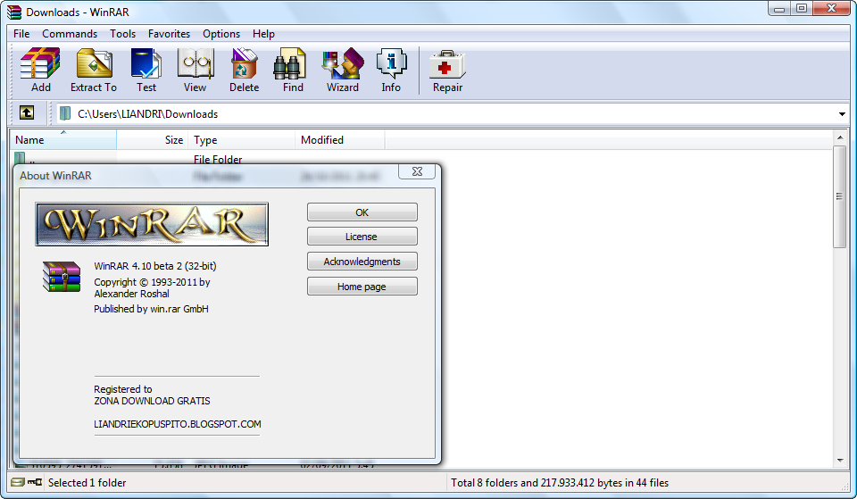The width and height of the screenshot is (857, 499).
Task: Open the Favorites menu
Action: click(x=169, y=34)
